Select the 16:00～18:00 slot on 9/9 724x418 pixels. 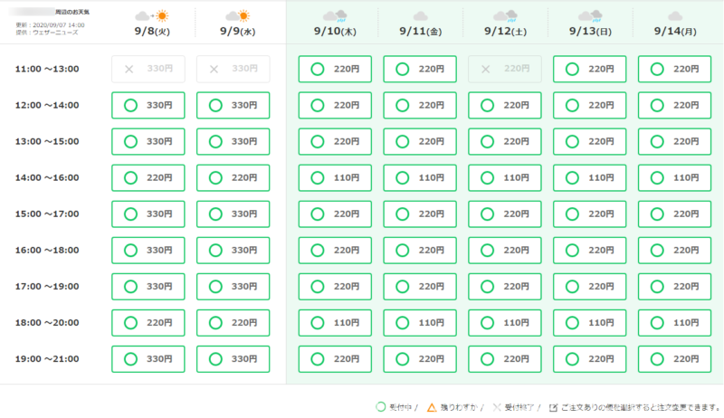click(233, 250)
